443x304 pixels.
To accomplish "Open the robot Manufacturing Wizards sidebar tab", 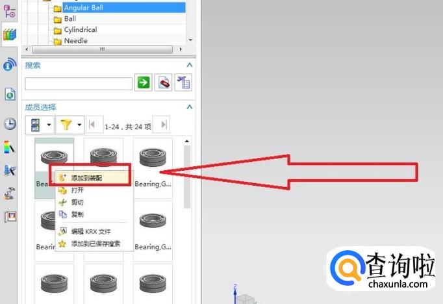I will coord(10,194).
